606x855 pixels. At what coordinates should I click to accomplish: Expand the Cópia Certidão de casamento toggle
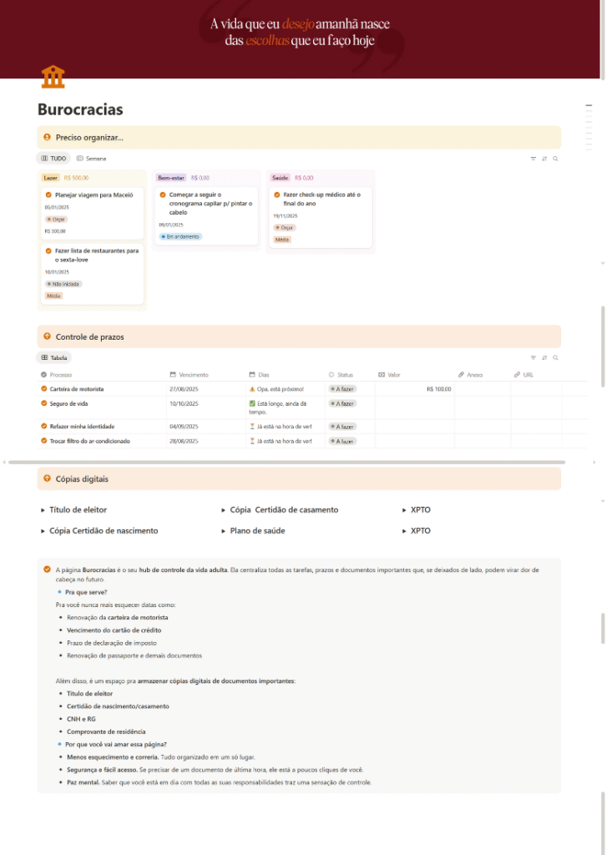tap(224, 510)
